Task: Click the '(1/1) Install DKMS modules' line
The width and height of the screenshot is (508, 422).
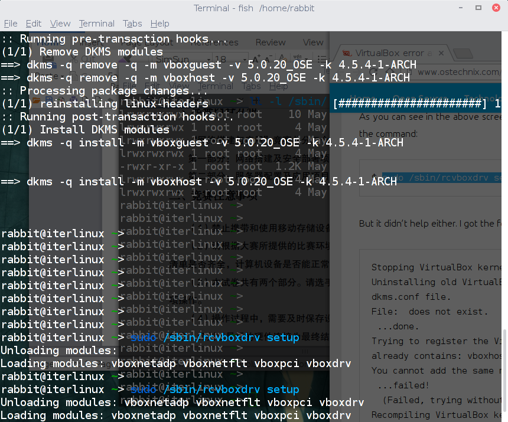Action: pos(85,130)
